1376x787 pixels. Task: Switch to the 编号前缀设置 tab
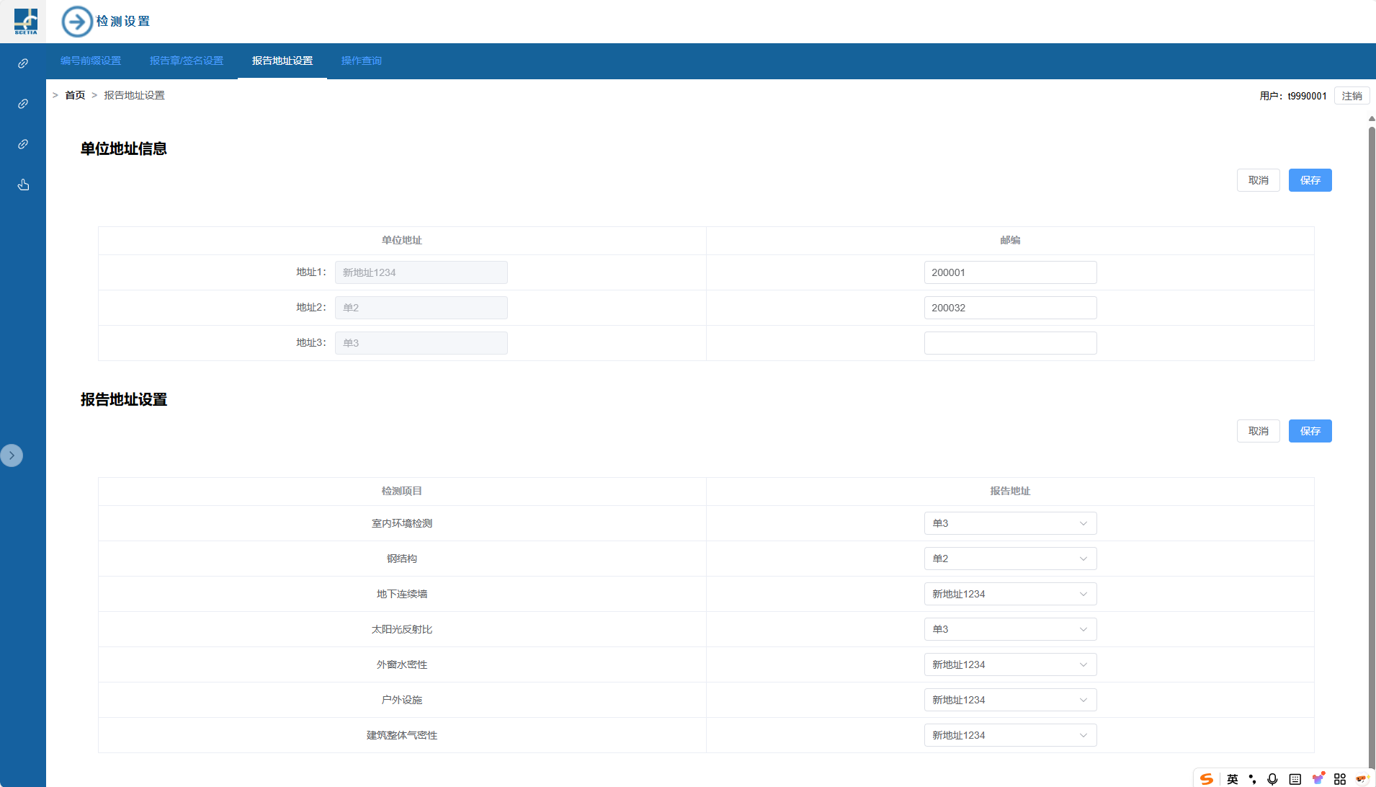91,61
